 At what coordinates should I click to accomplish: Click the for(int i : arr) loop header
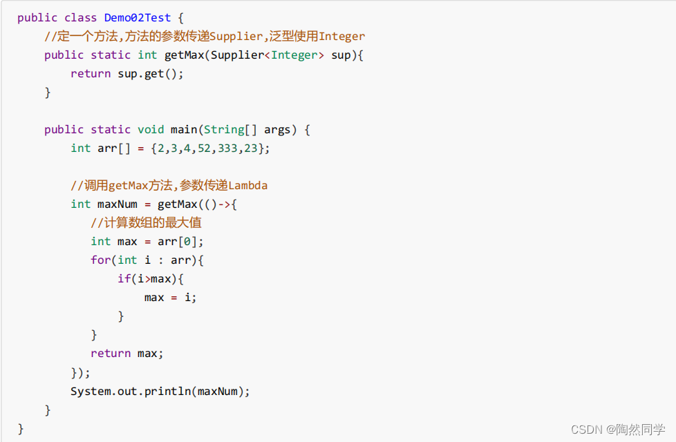coord(147,260)
